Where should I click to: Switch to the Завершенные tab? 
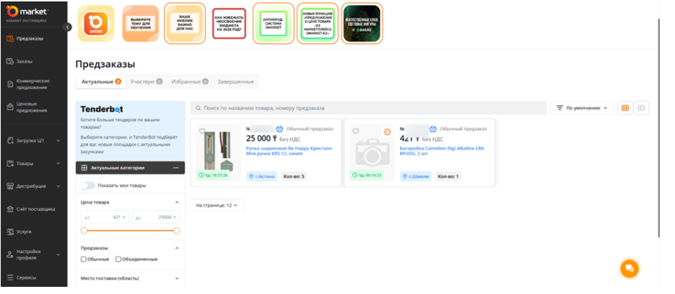pos(236,82)
